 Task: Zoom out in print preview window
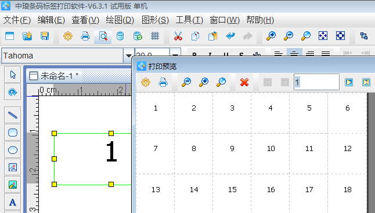point(186,82)
